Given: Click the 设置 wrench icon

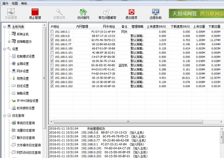Looking at the screenshot, I should [9, 49].
